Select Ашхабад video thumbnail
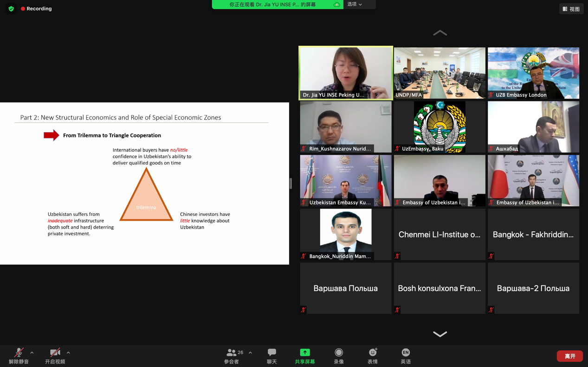 (x=533, y=127)
